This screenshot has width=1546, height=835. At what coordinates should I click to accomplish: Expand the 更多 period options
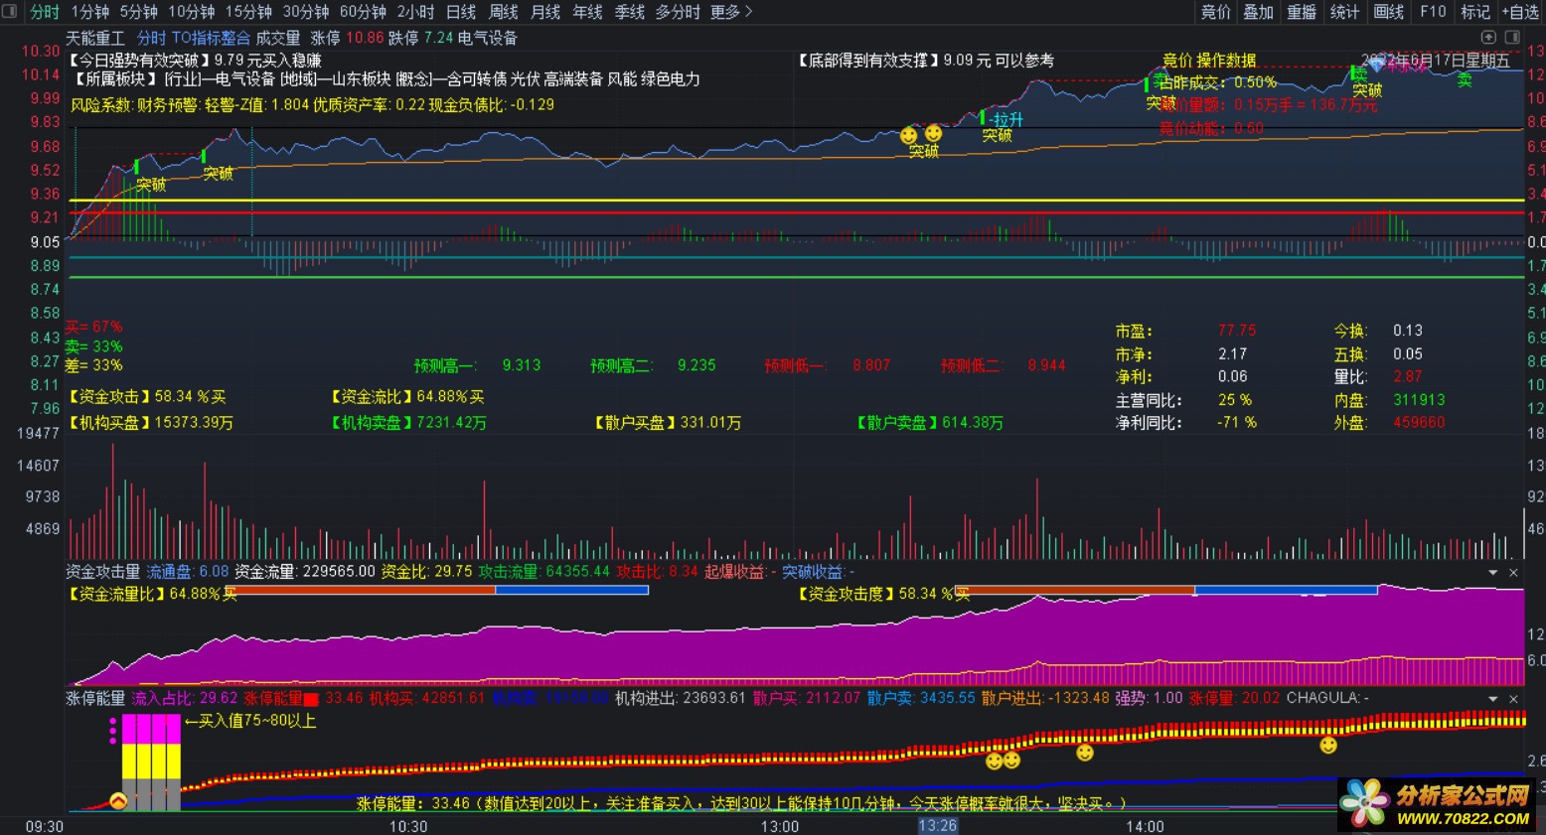pyautogui.click(x=731, y=12)
